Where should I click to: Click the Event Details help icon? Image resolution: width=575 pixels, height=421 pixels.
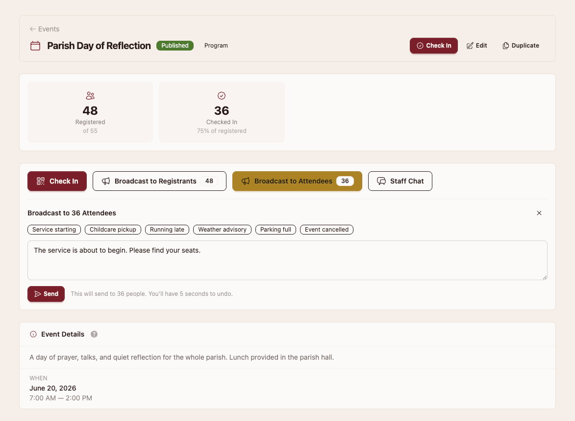(x=94, y=334)
